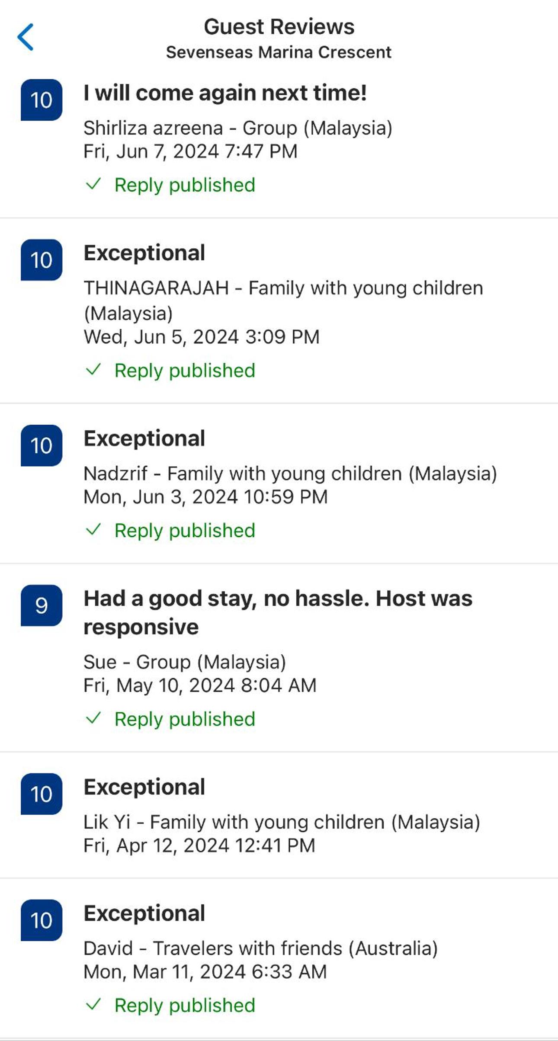Tap the 9 score badge for Sue
Image resolution: width=558 pixels, height=1041 pixels.
[42, 605]
